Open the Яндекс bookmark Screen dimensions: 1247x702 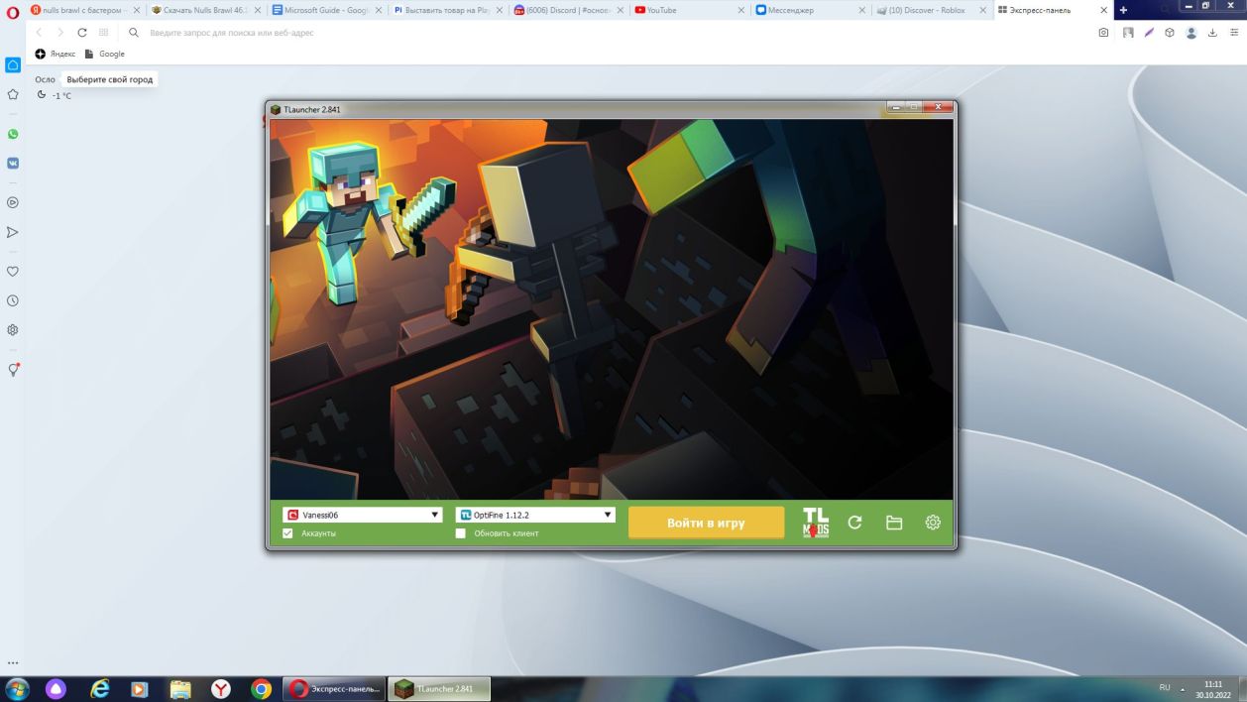pyautogui.click(x=56, y=54)
